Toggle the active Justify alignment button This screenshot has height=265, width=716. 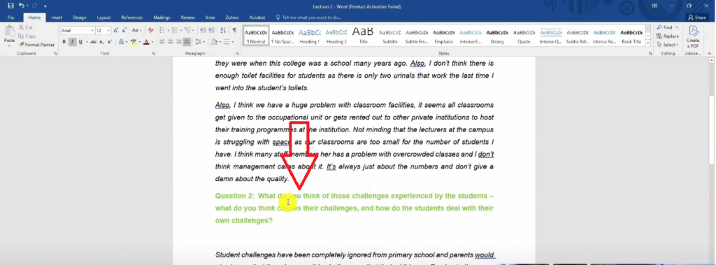point(187,42)
